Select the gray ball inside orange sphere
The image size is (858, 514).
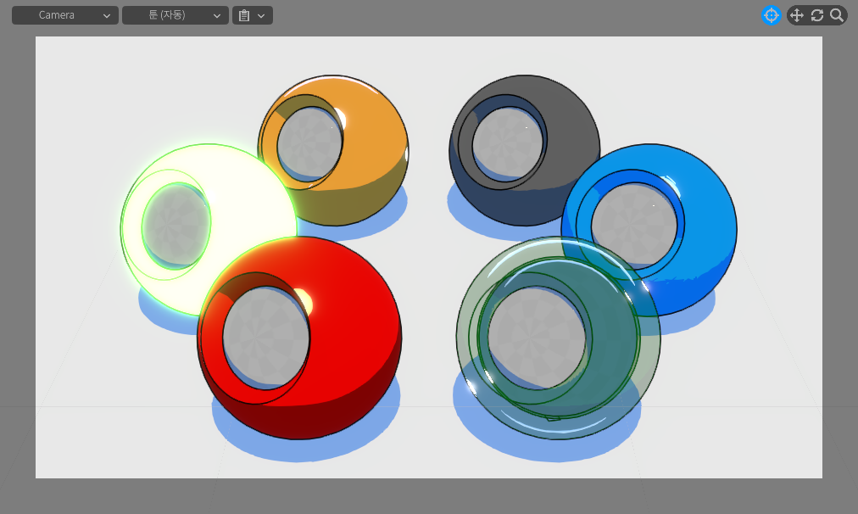coord(309,141)
